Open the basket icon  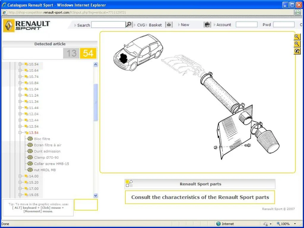pyautogui.click(x=169, y=25)
